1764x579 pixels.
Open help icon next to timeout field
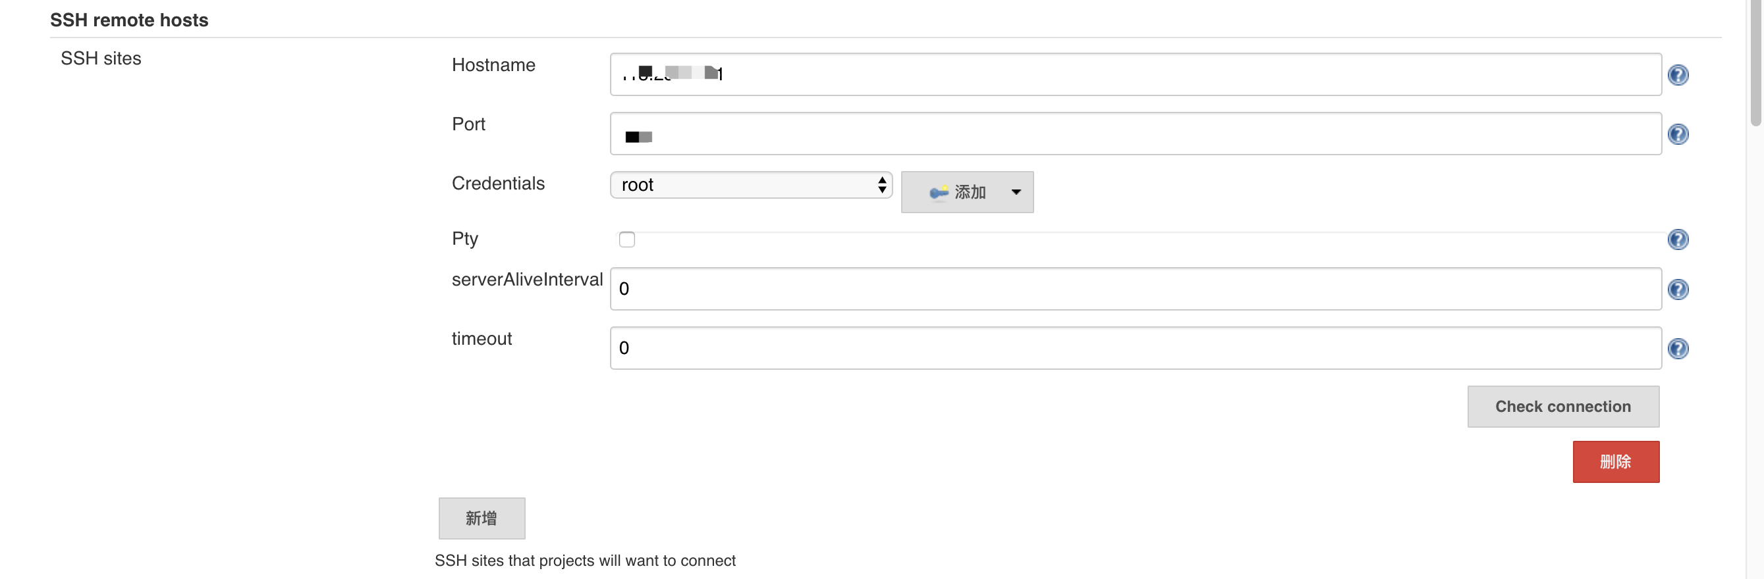(1677, 349)
